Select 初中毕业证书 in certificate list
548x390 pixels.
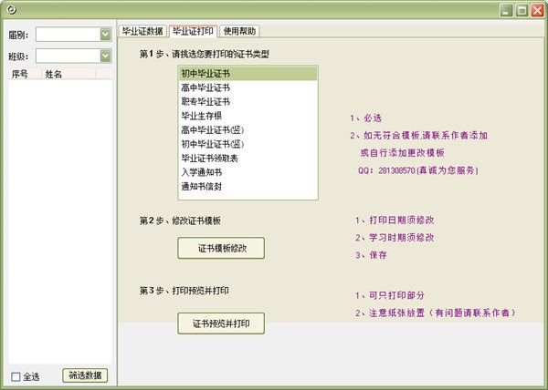click(248, 74)
